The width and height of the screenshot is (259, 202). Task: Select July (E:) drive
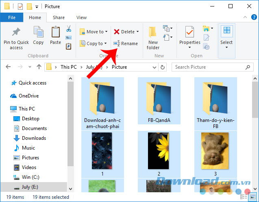coord(34,187)
